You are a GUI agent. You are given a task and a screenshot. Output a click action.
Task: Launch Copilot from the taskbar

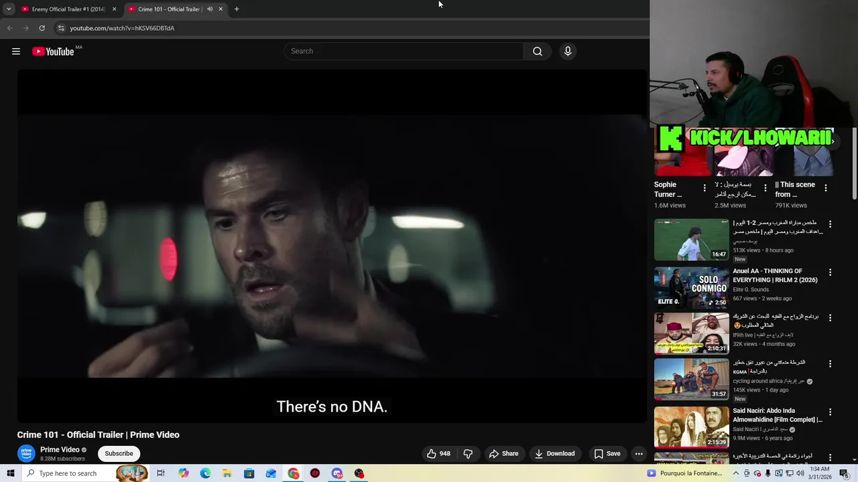(184, 473)
